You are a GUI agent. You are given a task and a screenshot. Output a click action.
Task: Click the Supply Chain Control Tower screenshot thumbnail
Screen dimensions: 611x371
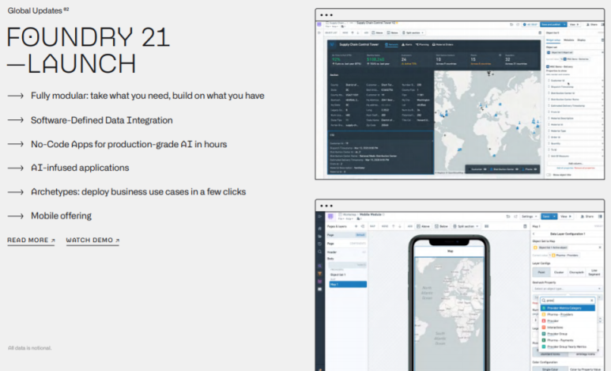(x=460, y=94)
